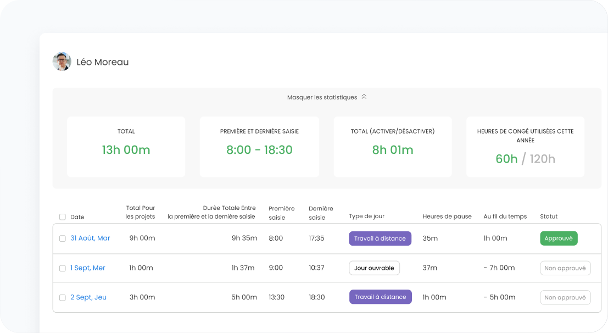Image resolution: width=608 pixels, height=333 pixels.
Task: Click the green Approuvé status button
Action: coord(559,238)
